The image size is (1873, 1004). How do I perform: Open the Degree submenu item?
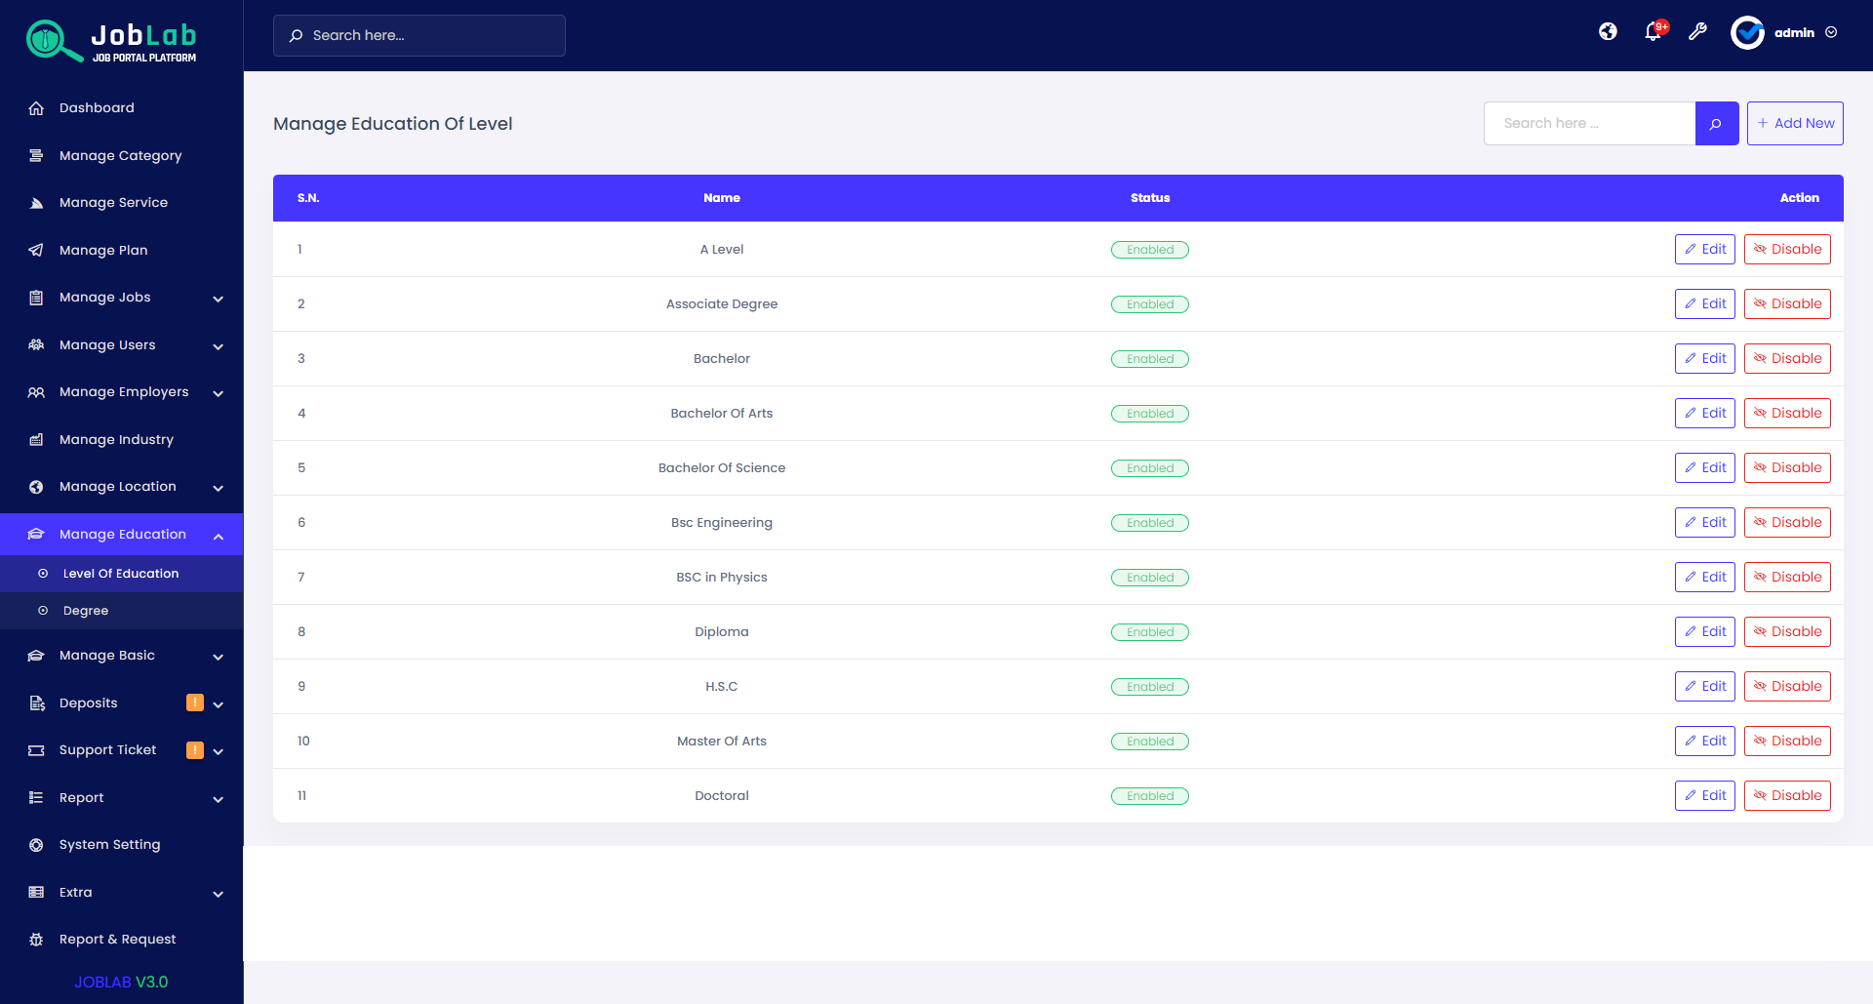[85, 610]
